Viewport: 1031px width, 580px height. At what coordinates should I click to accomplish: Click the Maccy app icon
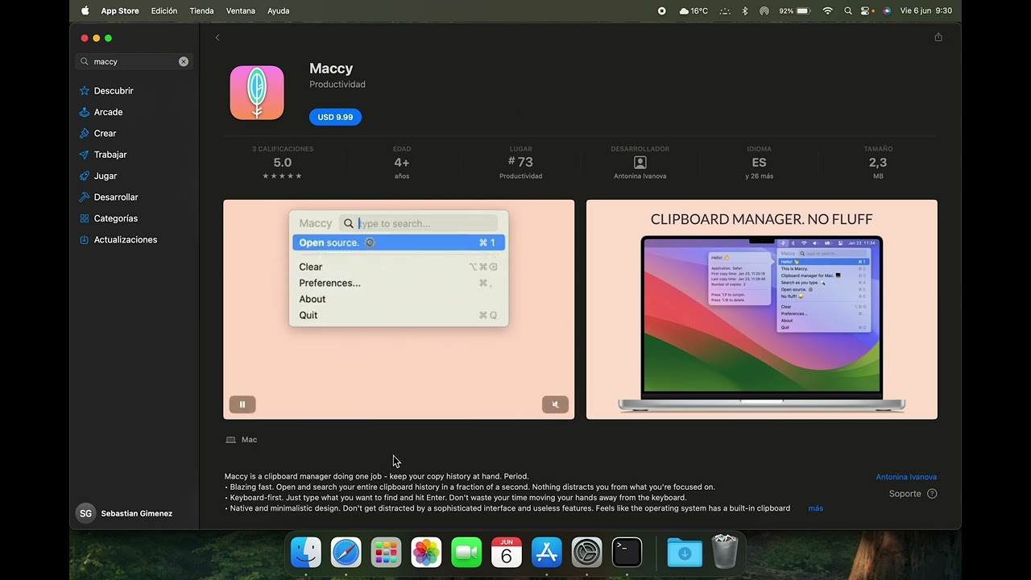257,93
